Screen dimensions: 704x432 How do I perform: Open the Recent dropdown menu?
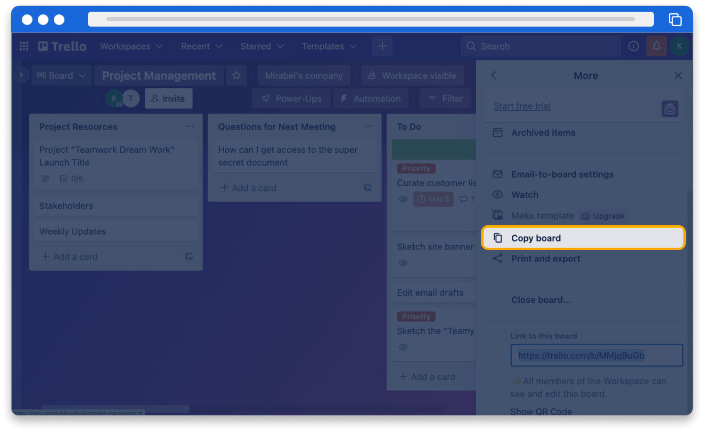point(202,46)
